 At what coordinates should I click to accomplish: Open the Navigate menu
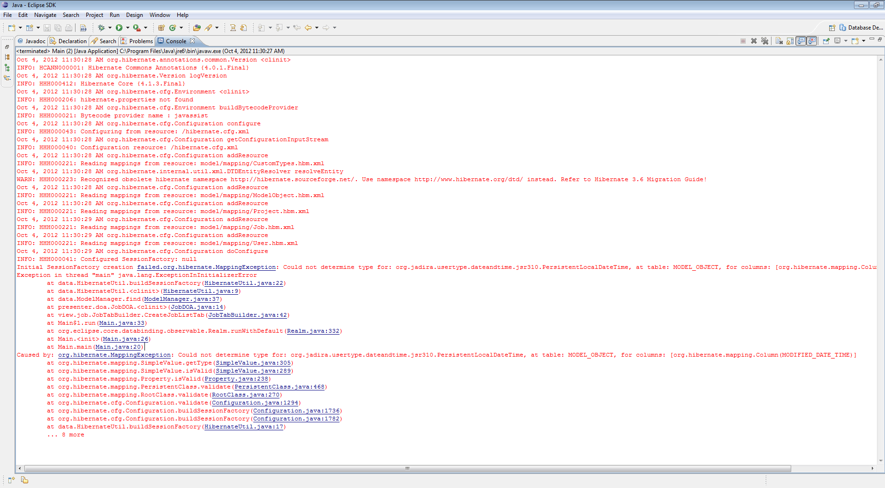(x=45, y=15)
